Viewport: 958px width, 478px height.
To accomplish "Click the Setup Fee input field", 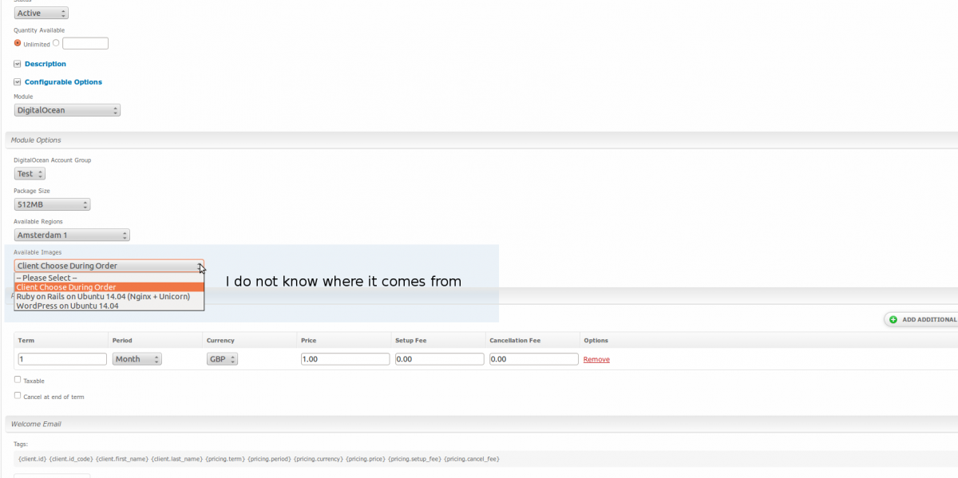I will pos(439,359).
